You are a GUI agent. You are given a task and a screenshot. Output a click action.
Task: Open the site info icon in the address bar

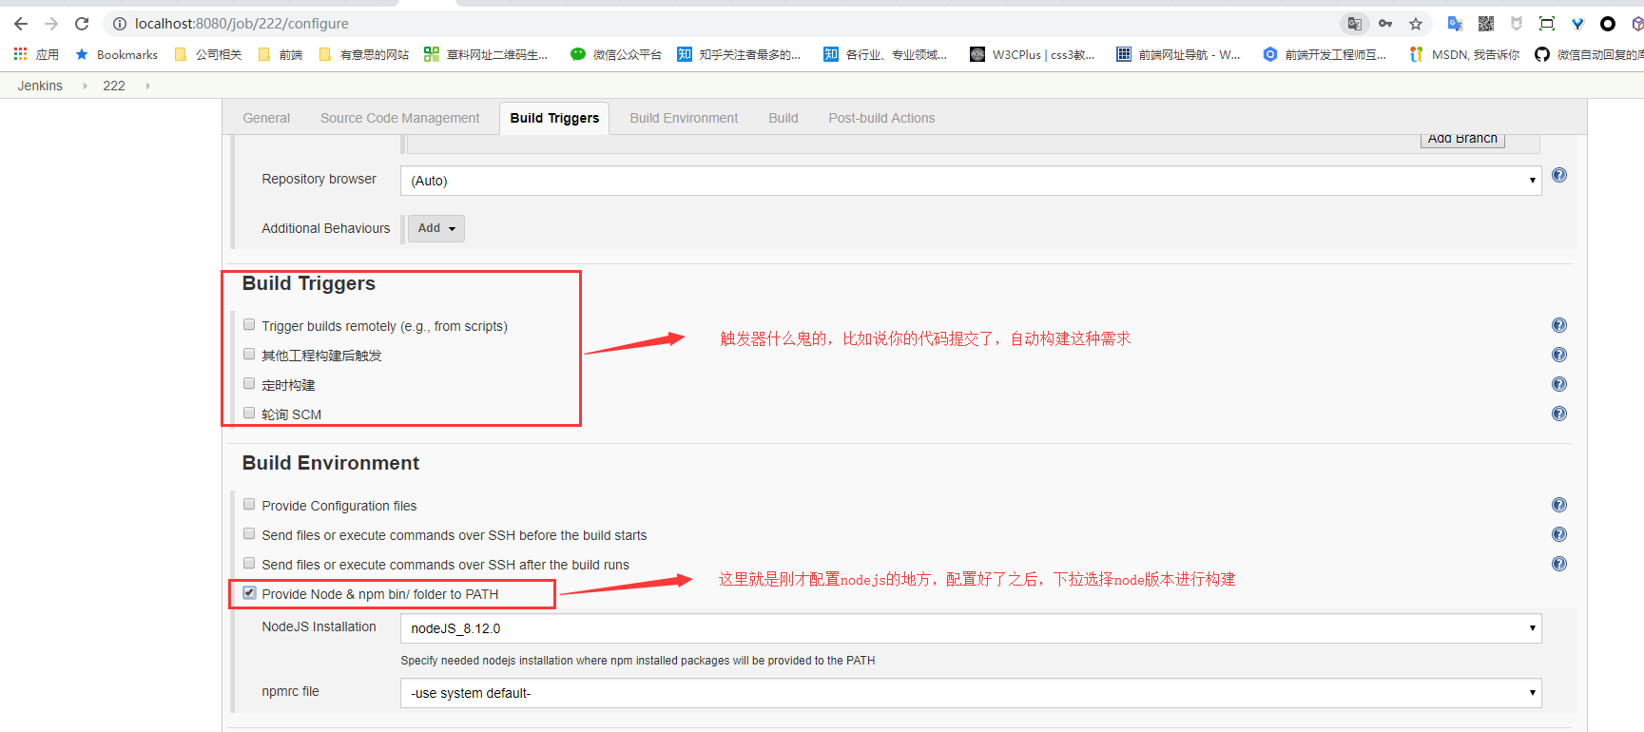[120, 24]
